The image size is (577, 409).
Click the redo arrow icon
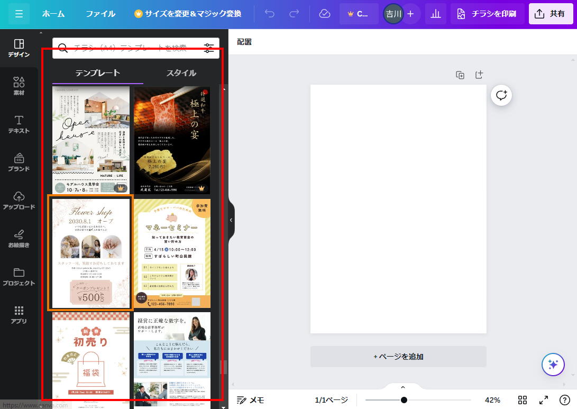tap(294, 14)
